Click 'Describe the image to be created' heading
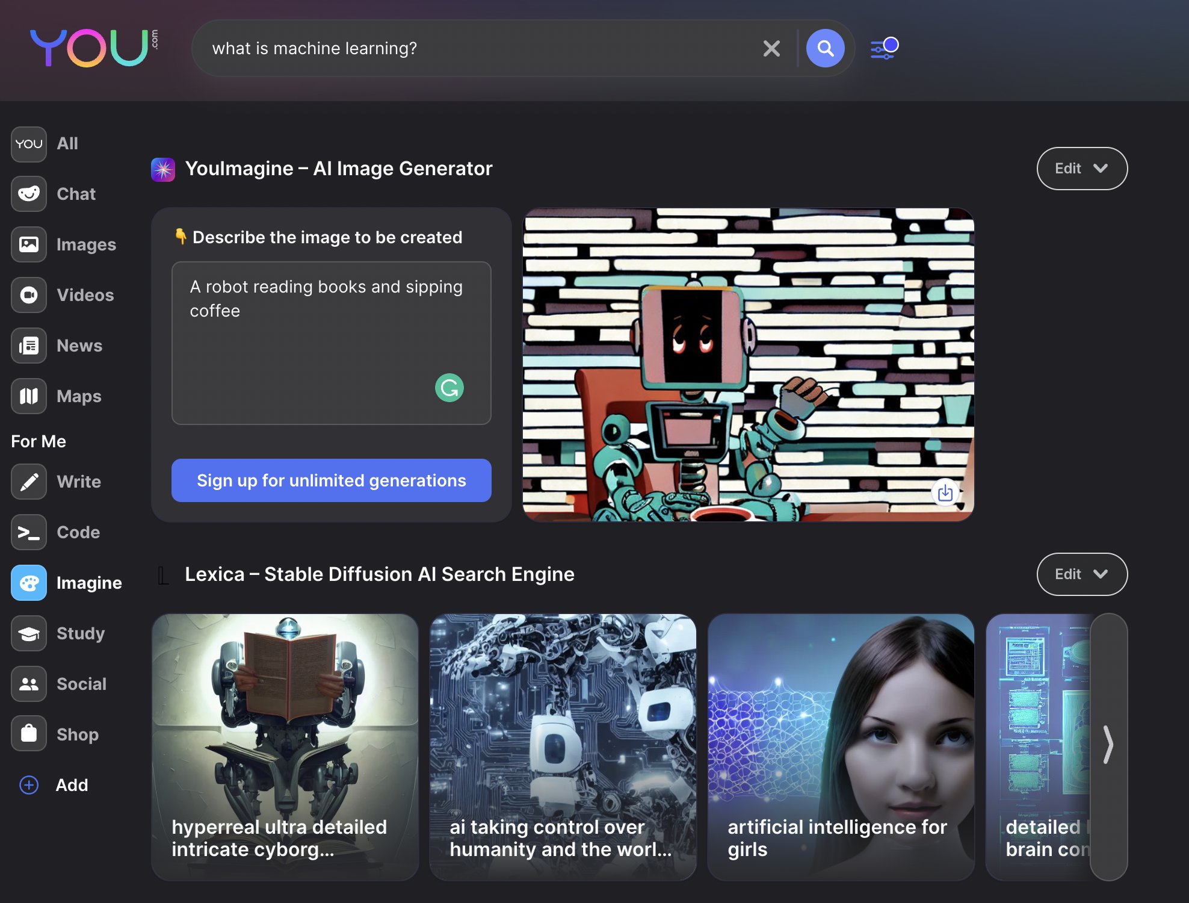This screenshot has width=1189, height=903. [327, 237]
